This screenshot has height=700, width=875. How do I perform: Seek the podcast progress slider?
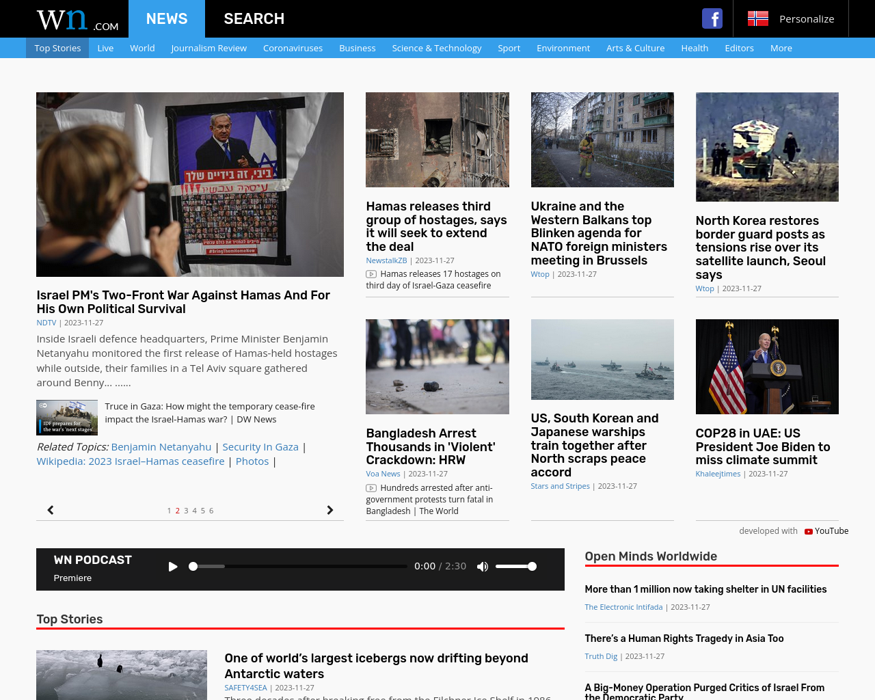pos(298,566)
